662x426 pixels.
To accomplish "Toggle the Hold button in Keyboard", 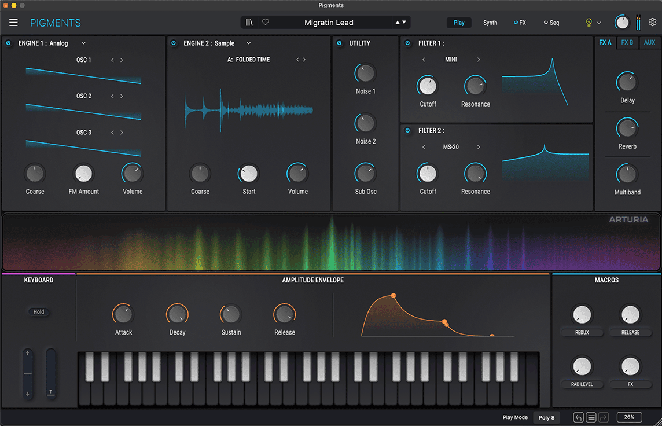I will [38, 312].
